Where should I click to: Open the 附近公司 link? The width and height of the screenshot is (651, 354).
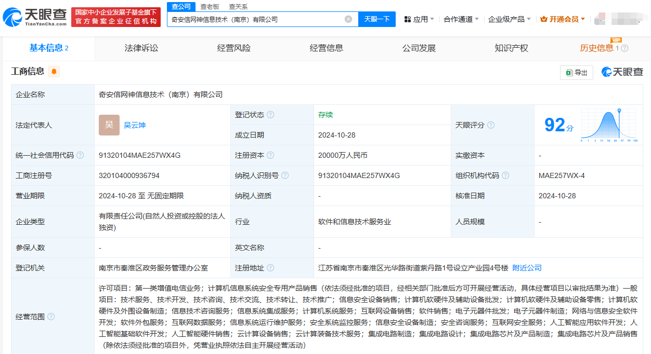(x=527, y=268)
